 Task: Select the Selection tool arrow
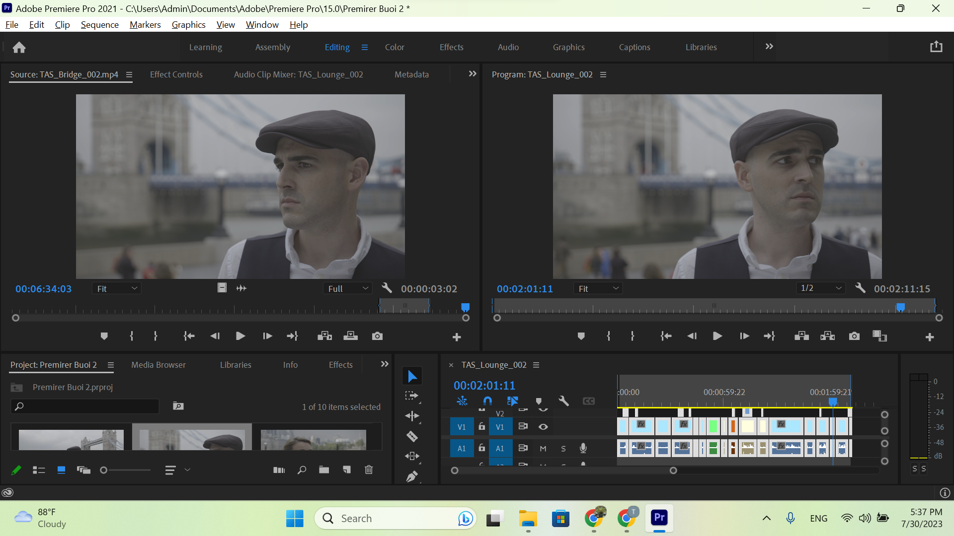tap(412, 376)
